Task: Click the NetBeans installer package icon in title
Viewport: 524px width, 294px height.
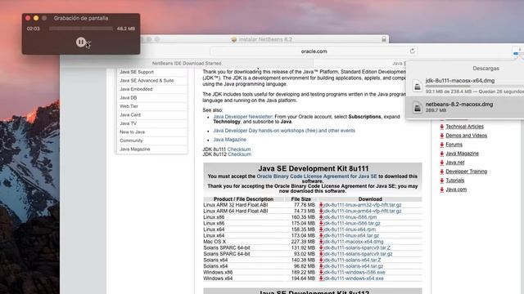Action: 234,39
